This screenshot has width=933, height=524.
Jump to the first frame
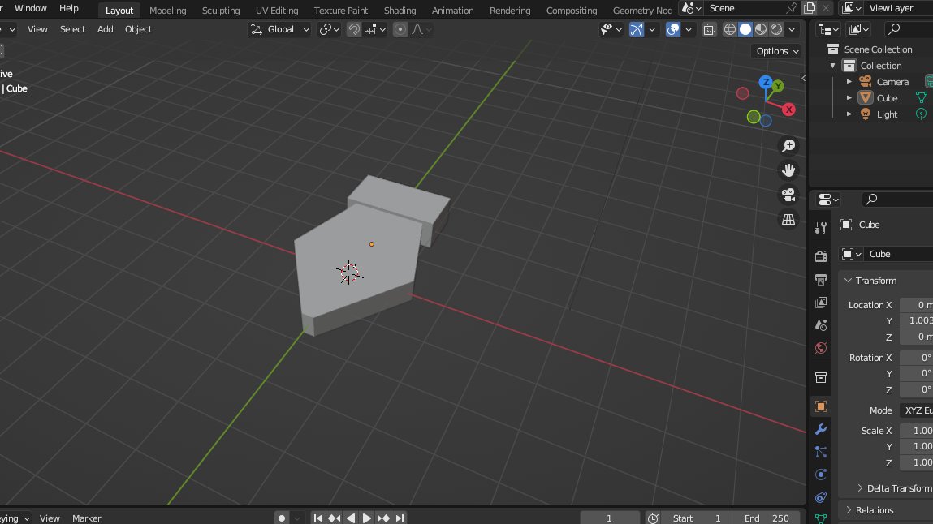[x=317, y=518]
